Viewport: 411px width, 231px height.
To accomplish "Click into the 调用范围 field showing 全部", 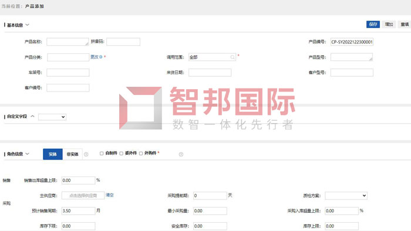I will 212,57.
